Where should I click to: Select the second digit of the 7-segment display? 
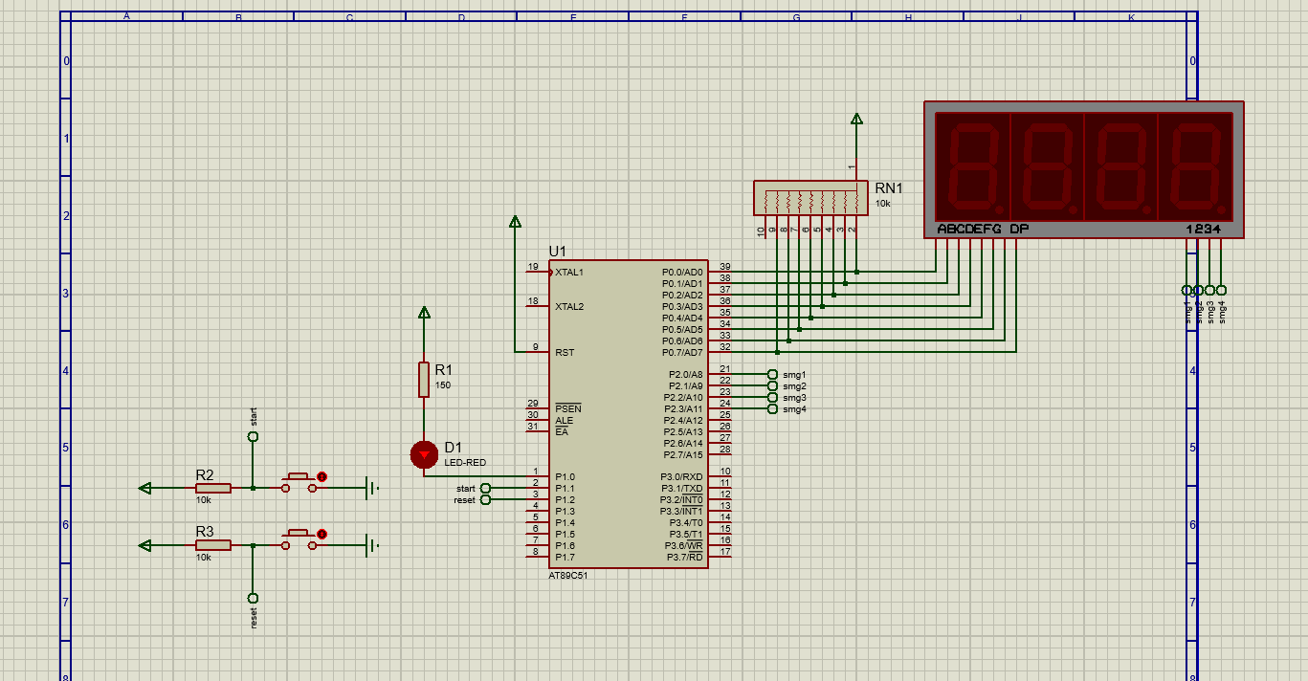point(1047,166)
